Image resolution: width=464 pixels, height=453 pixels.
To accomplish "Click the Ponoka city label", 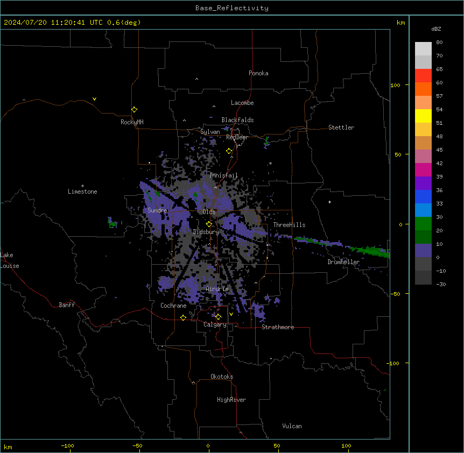I will (258, 73).
